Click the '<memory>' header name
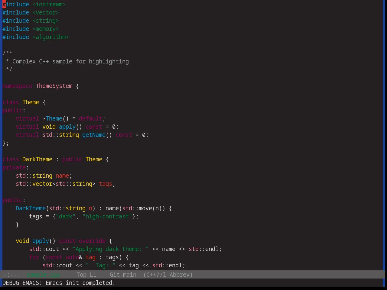 coord(46,29)
